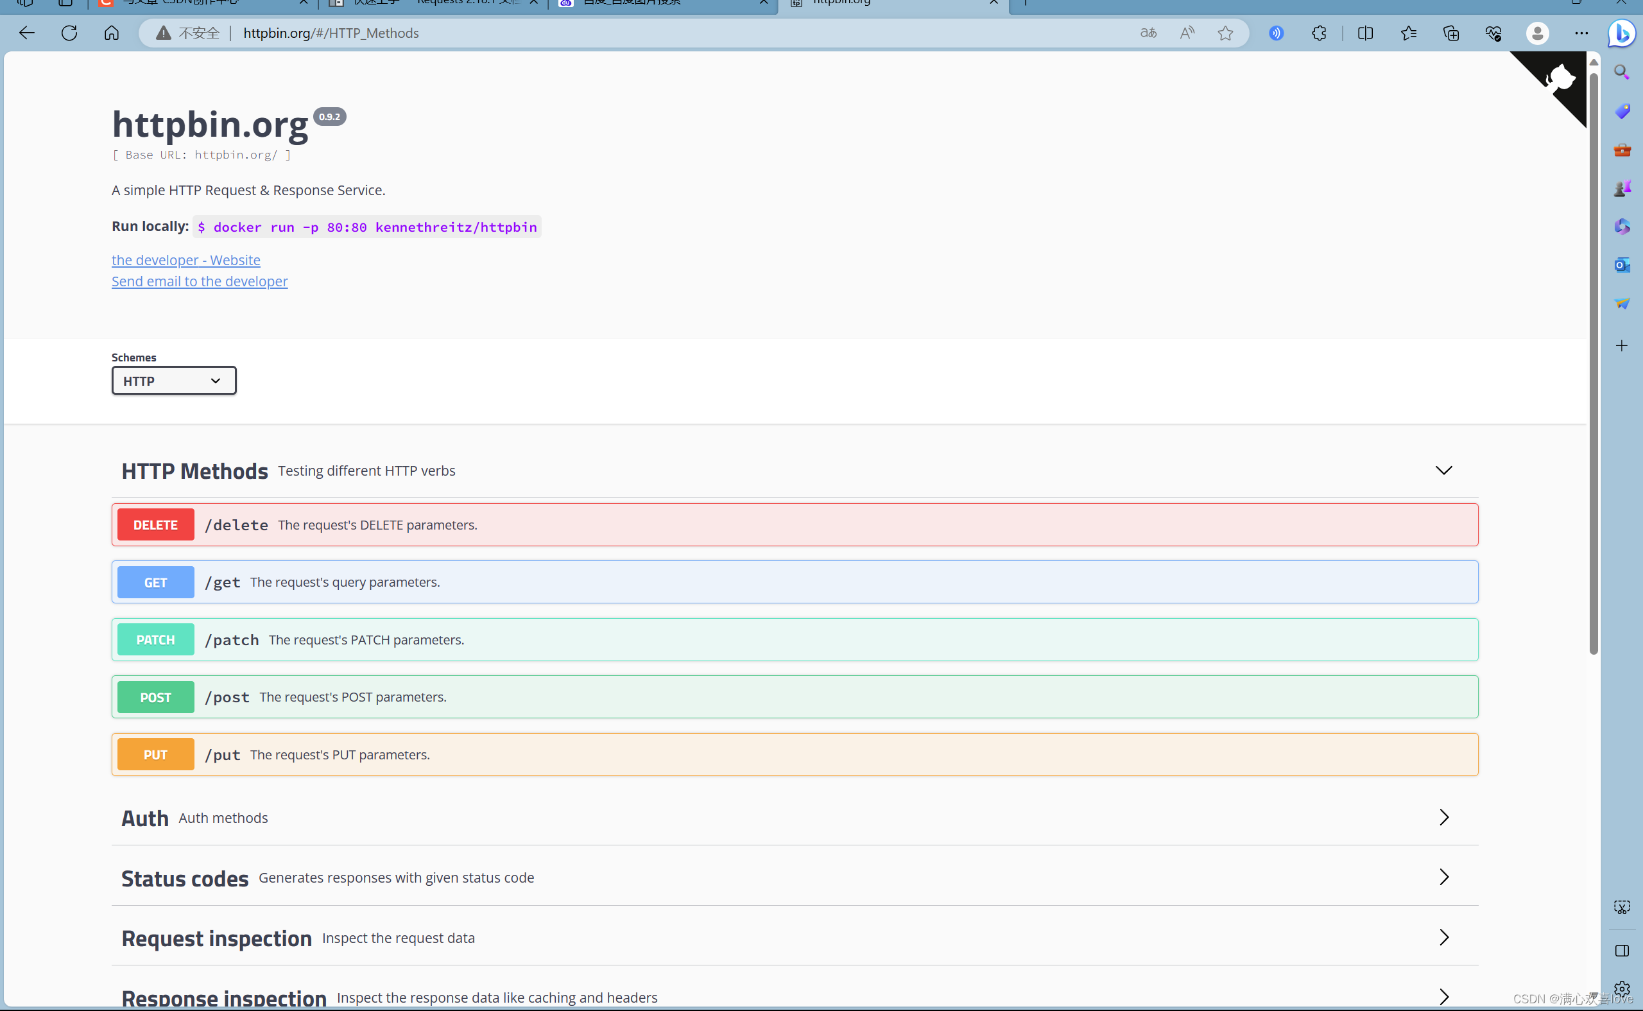Click Send email to the developer
Image resolution: width=1643 pixels, height=1011 pixels.
tap(199, 282)
